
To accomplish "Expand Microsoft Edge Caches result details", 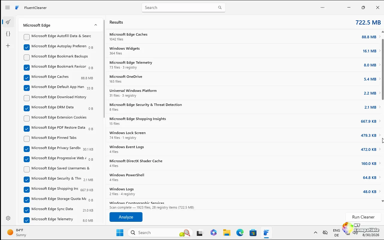I will click(380, 37).
